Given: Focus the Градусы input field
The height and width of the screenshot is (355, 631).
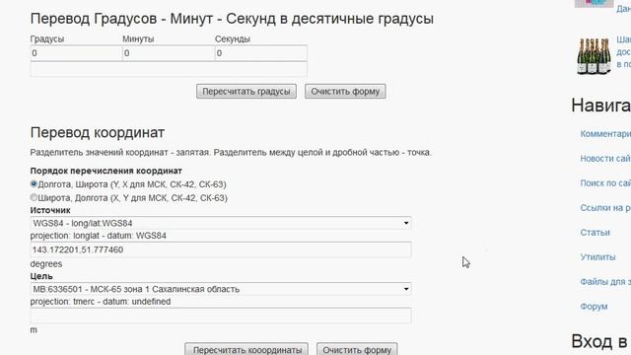Looking at the screenshot, I should (x=76, y=53).
